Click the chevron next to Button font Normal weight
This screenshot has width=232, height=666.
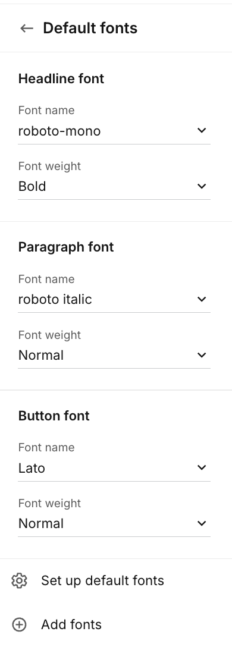click(x=202, y=523)
